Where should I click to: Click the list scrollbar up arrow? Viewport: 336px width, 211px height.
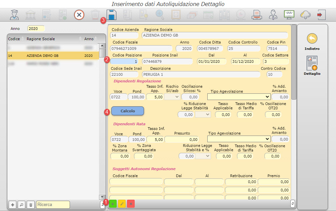click(102, 46)
